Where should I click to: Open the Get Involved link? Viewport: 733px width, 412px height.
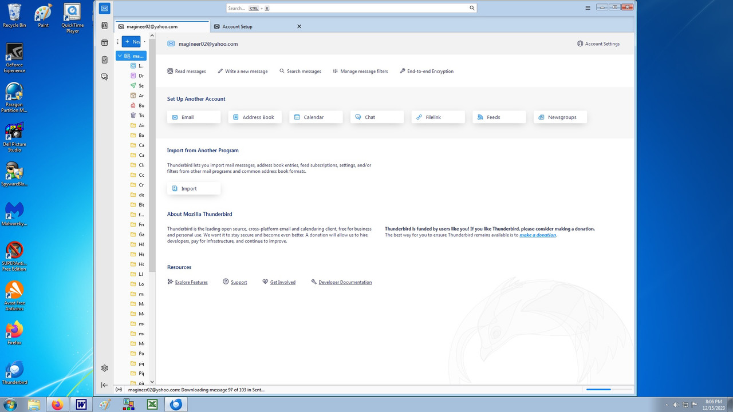tap(283, 282)
